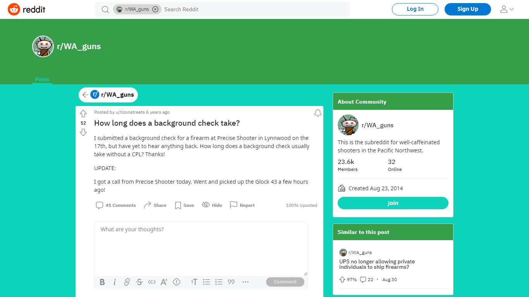Toggle italic formatting

[x=115, y=282]
